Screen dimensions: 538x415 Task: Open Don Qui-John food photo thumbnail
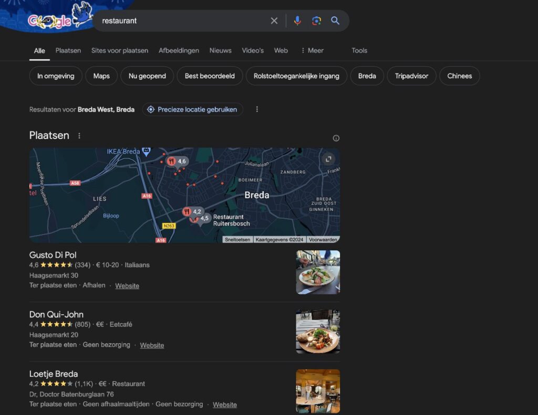(x=317, y=331)
